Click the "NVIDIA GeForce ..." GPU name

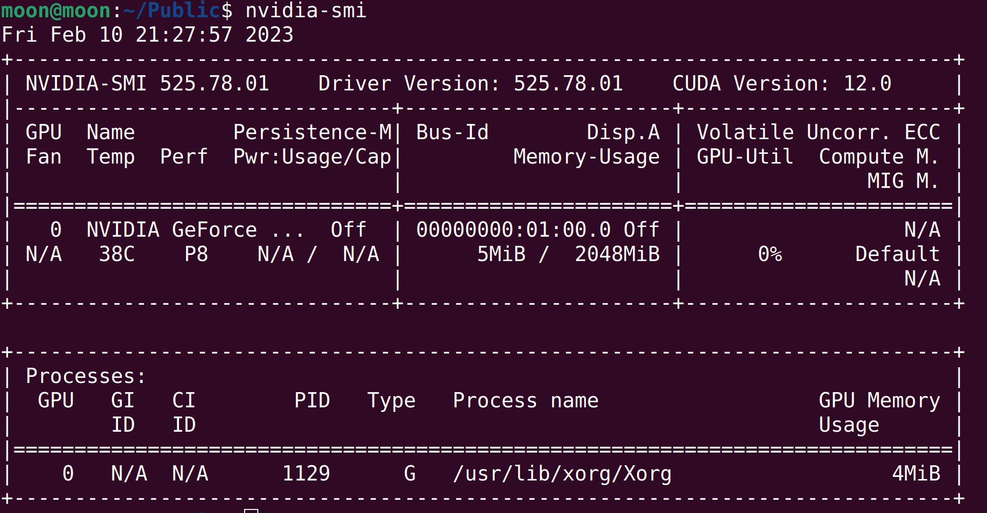(x=195, y=230)
